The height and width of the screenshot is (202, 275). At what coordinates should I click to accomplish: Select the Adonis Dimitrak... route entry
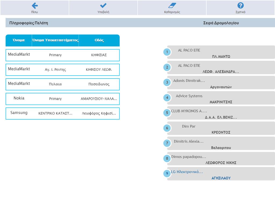pos(189,81)
